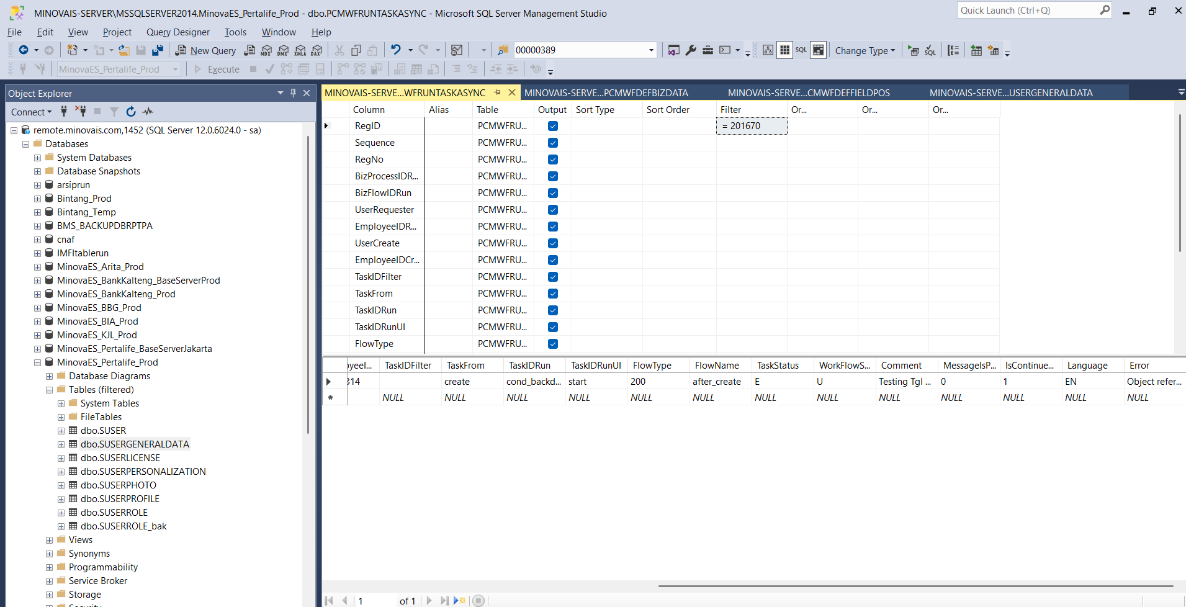Click the Add Table icon
1186x607 pixels.
[x=976, y=50]
